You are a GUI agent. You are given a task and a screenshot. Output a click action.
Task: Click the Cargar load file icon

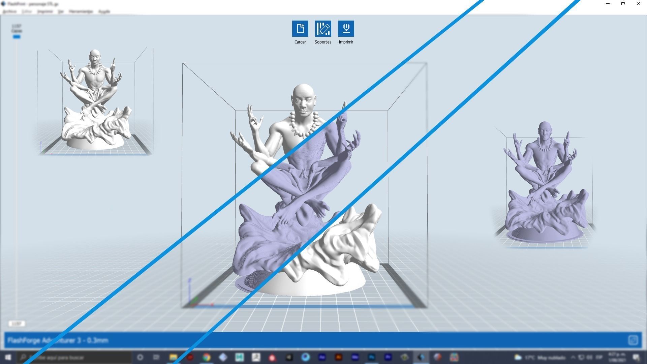300,29
